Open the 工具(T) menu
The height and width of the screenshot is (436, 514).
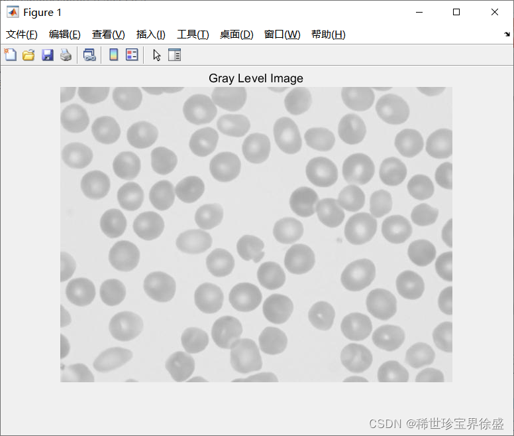click(193, 35)
